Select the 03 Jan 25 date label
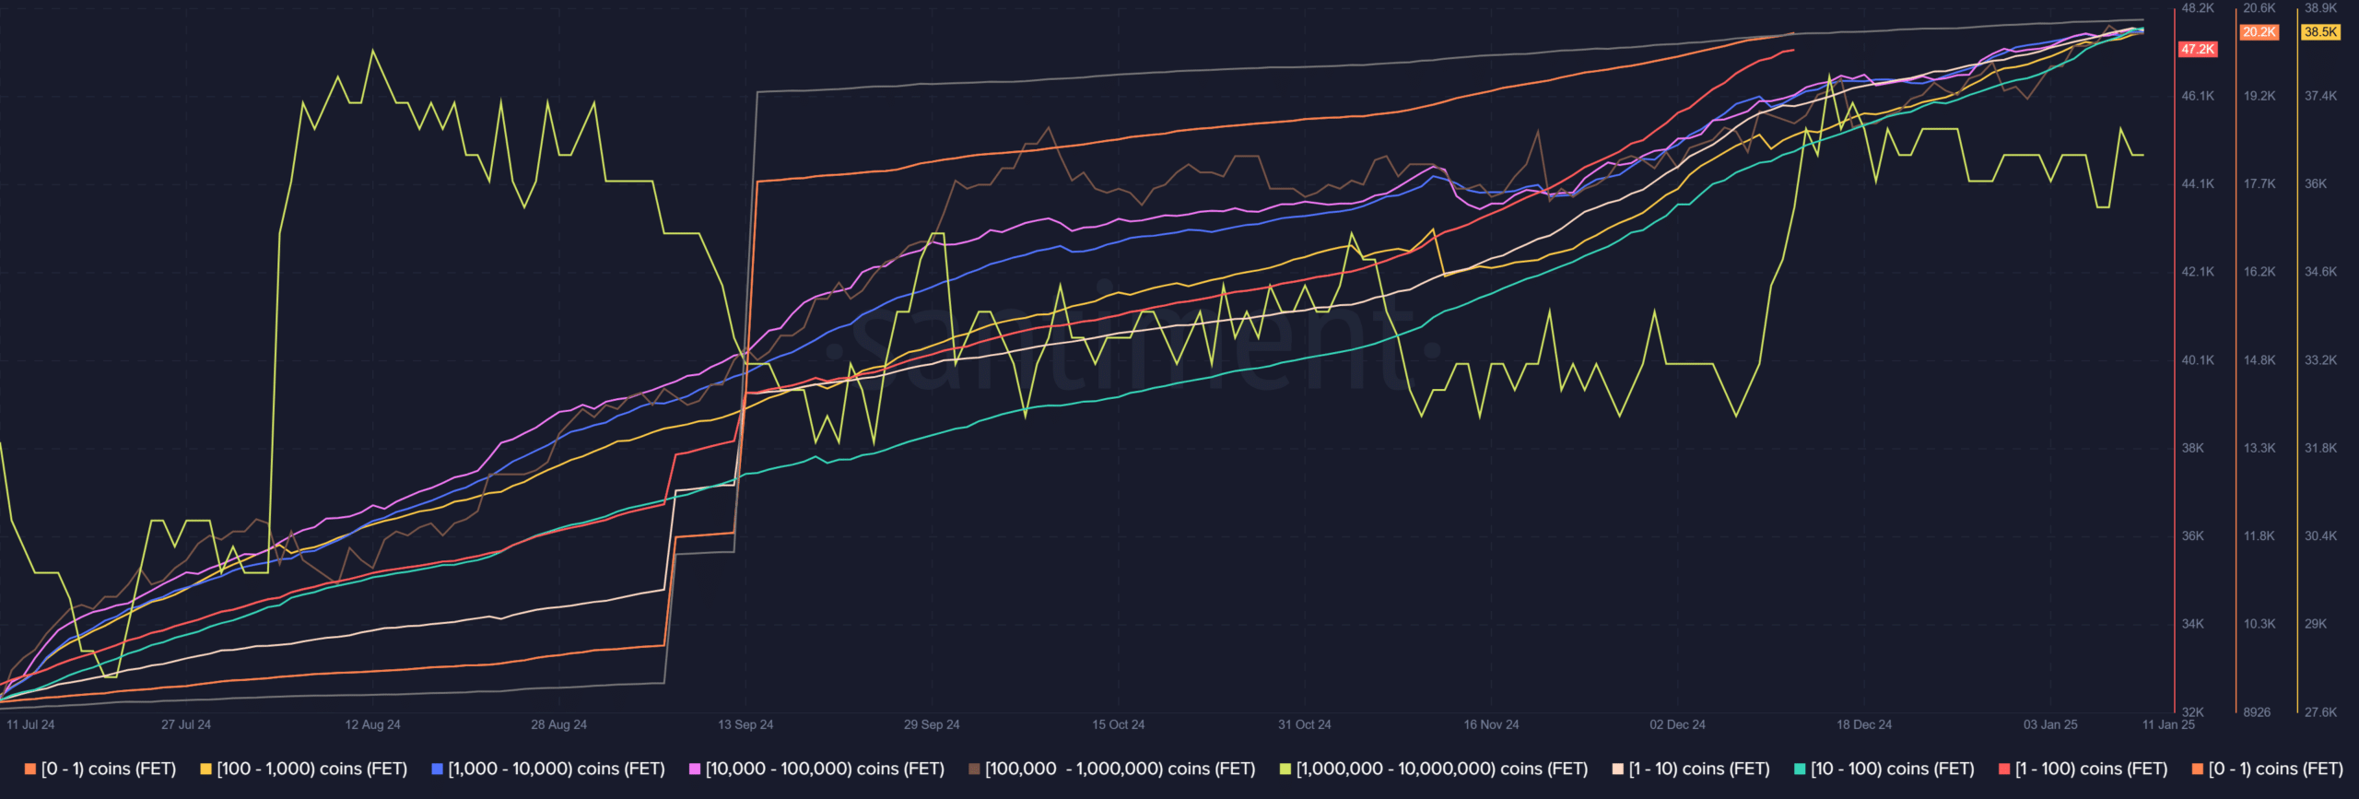Viewport: 2359px width, 799px height. pos(2050,725)
